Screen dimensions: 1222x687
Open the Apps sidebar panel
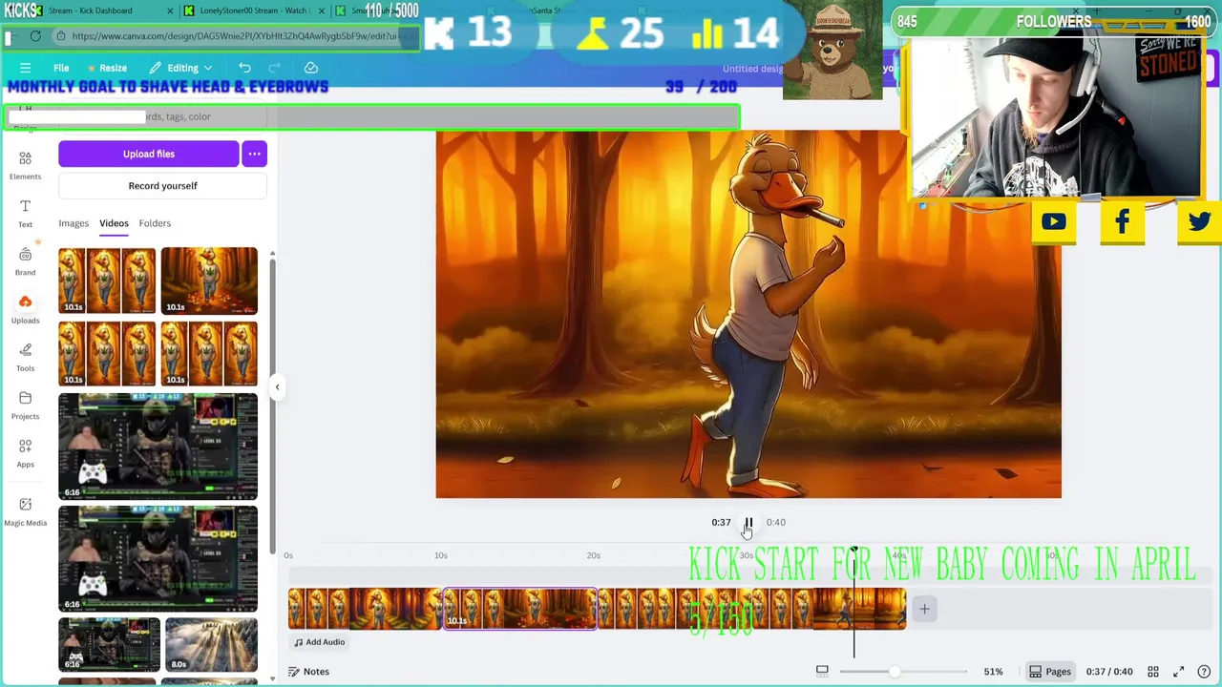click(x=25, y=452)
